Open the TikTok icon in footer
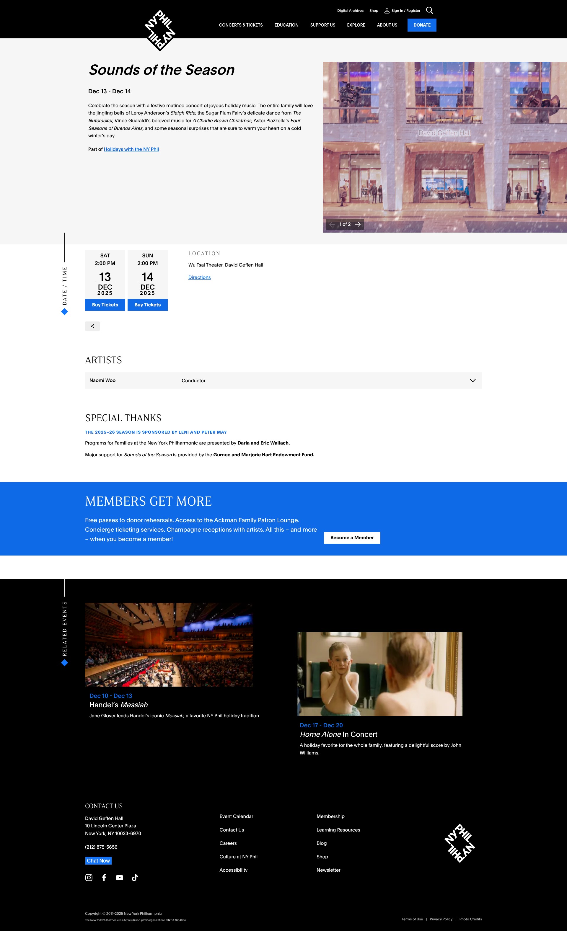The image size is (567, 931). pyautogui.click(x=135, y=877)
